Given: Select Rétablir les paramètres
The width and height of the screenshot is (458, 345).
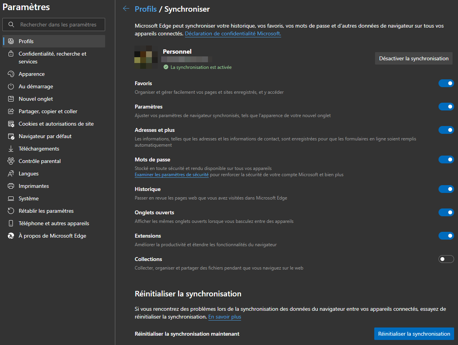Looking at the screenshot, I should point(54,211).
